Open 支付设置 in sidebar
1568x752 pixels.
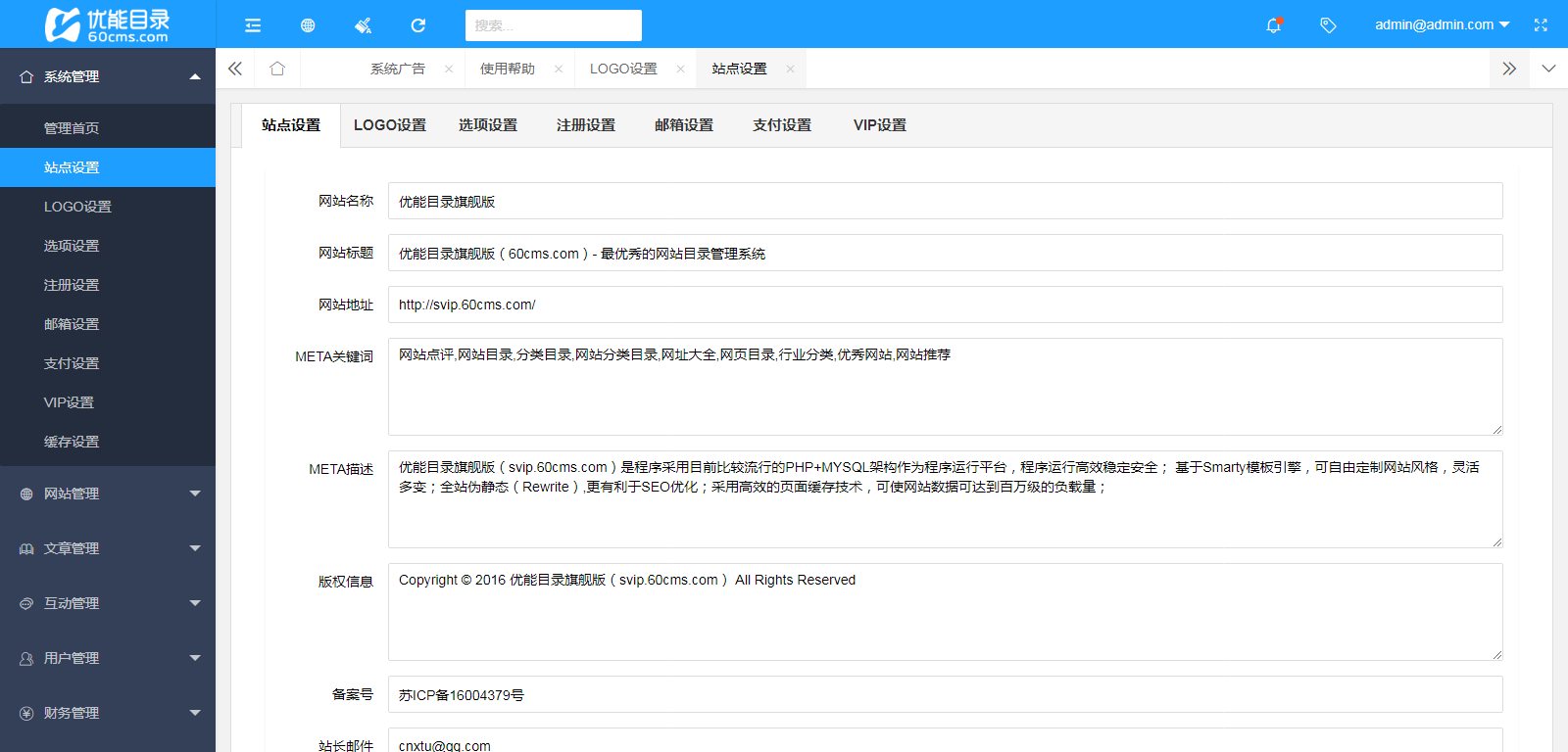(108, 363)
